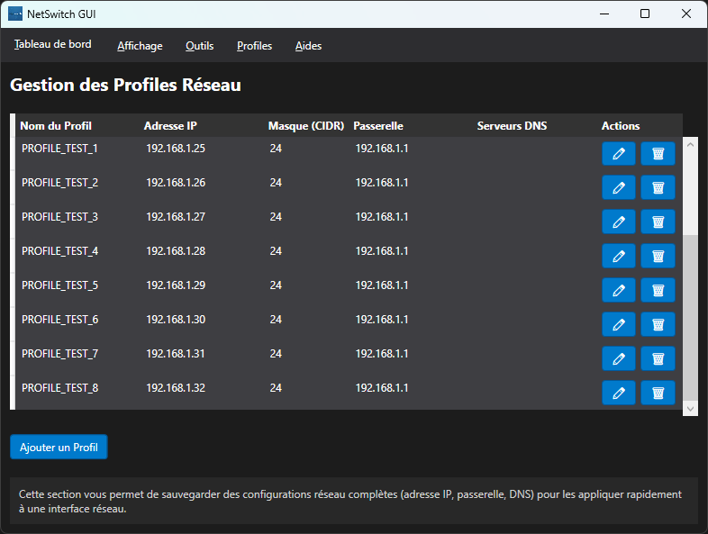Open the Profiles menu

(x=255, y=46)
